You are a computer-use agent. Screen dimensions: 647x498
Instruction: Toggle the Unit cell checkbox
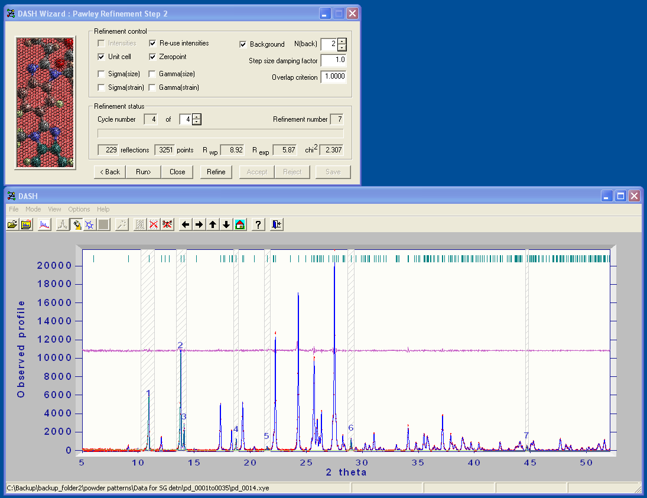pos(101,57)
